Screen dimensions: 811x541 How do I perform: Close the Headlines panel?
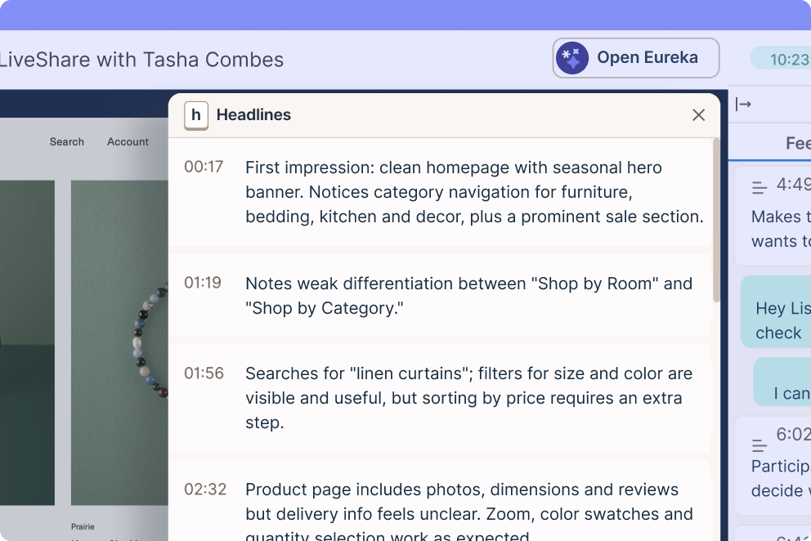point(699,115)
